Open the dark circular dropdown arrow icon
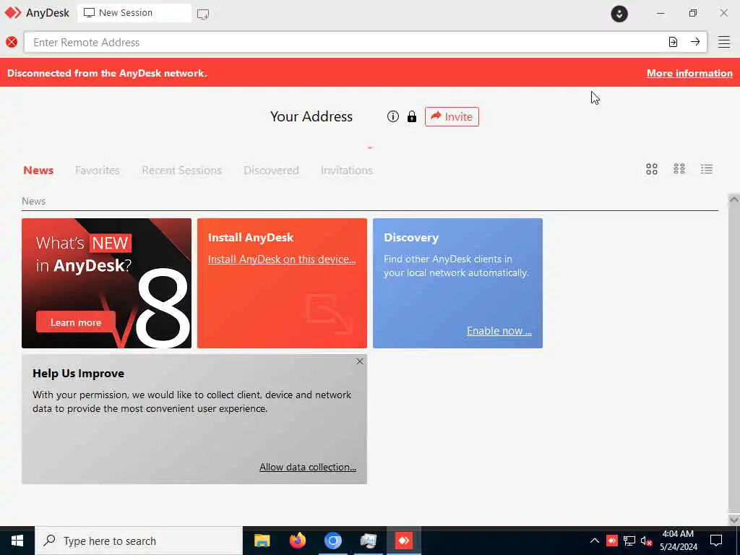The height and width of the screenshot is (555, 740). coord(619,14)
